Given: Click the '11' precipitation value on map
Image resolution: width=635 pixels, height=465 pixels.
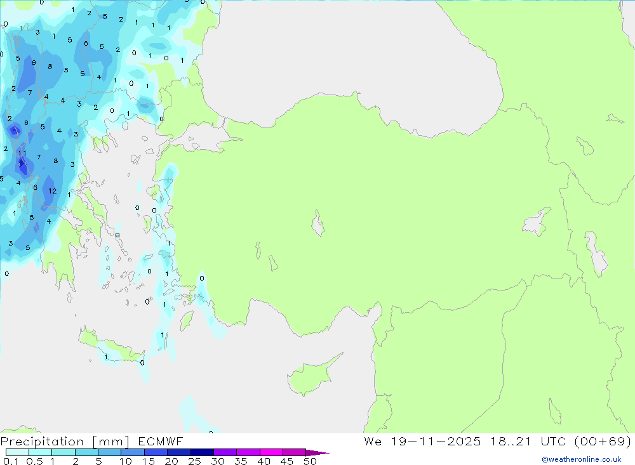Looking at the screenshot, I should tap(22, 153).
